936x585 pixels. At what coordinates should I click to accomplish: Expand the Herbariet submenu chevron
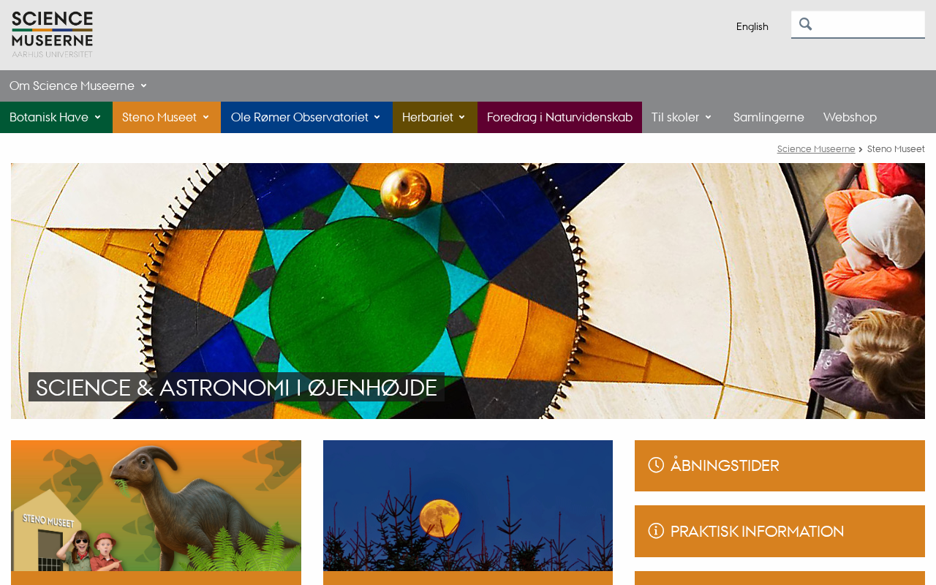point(461,117)
